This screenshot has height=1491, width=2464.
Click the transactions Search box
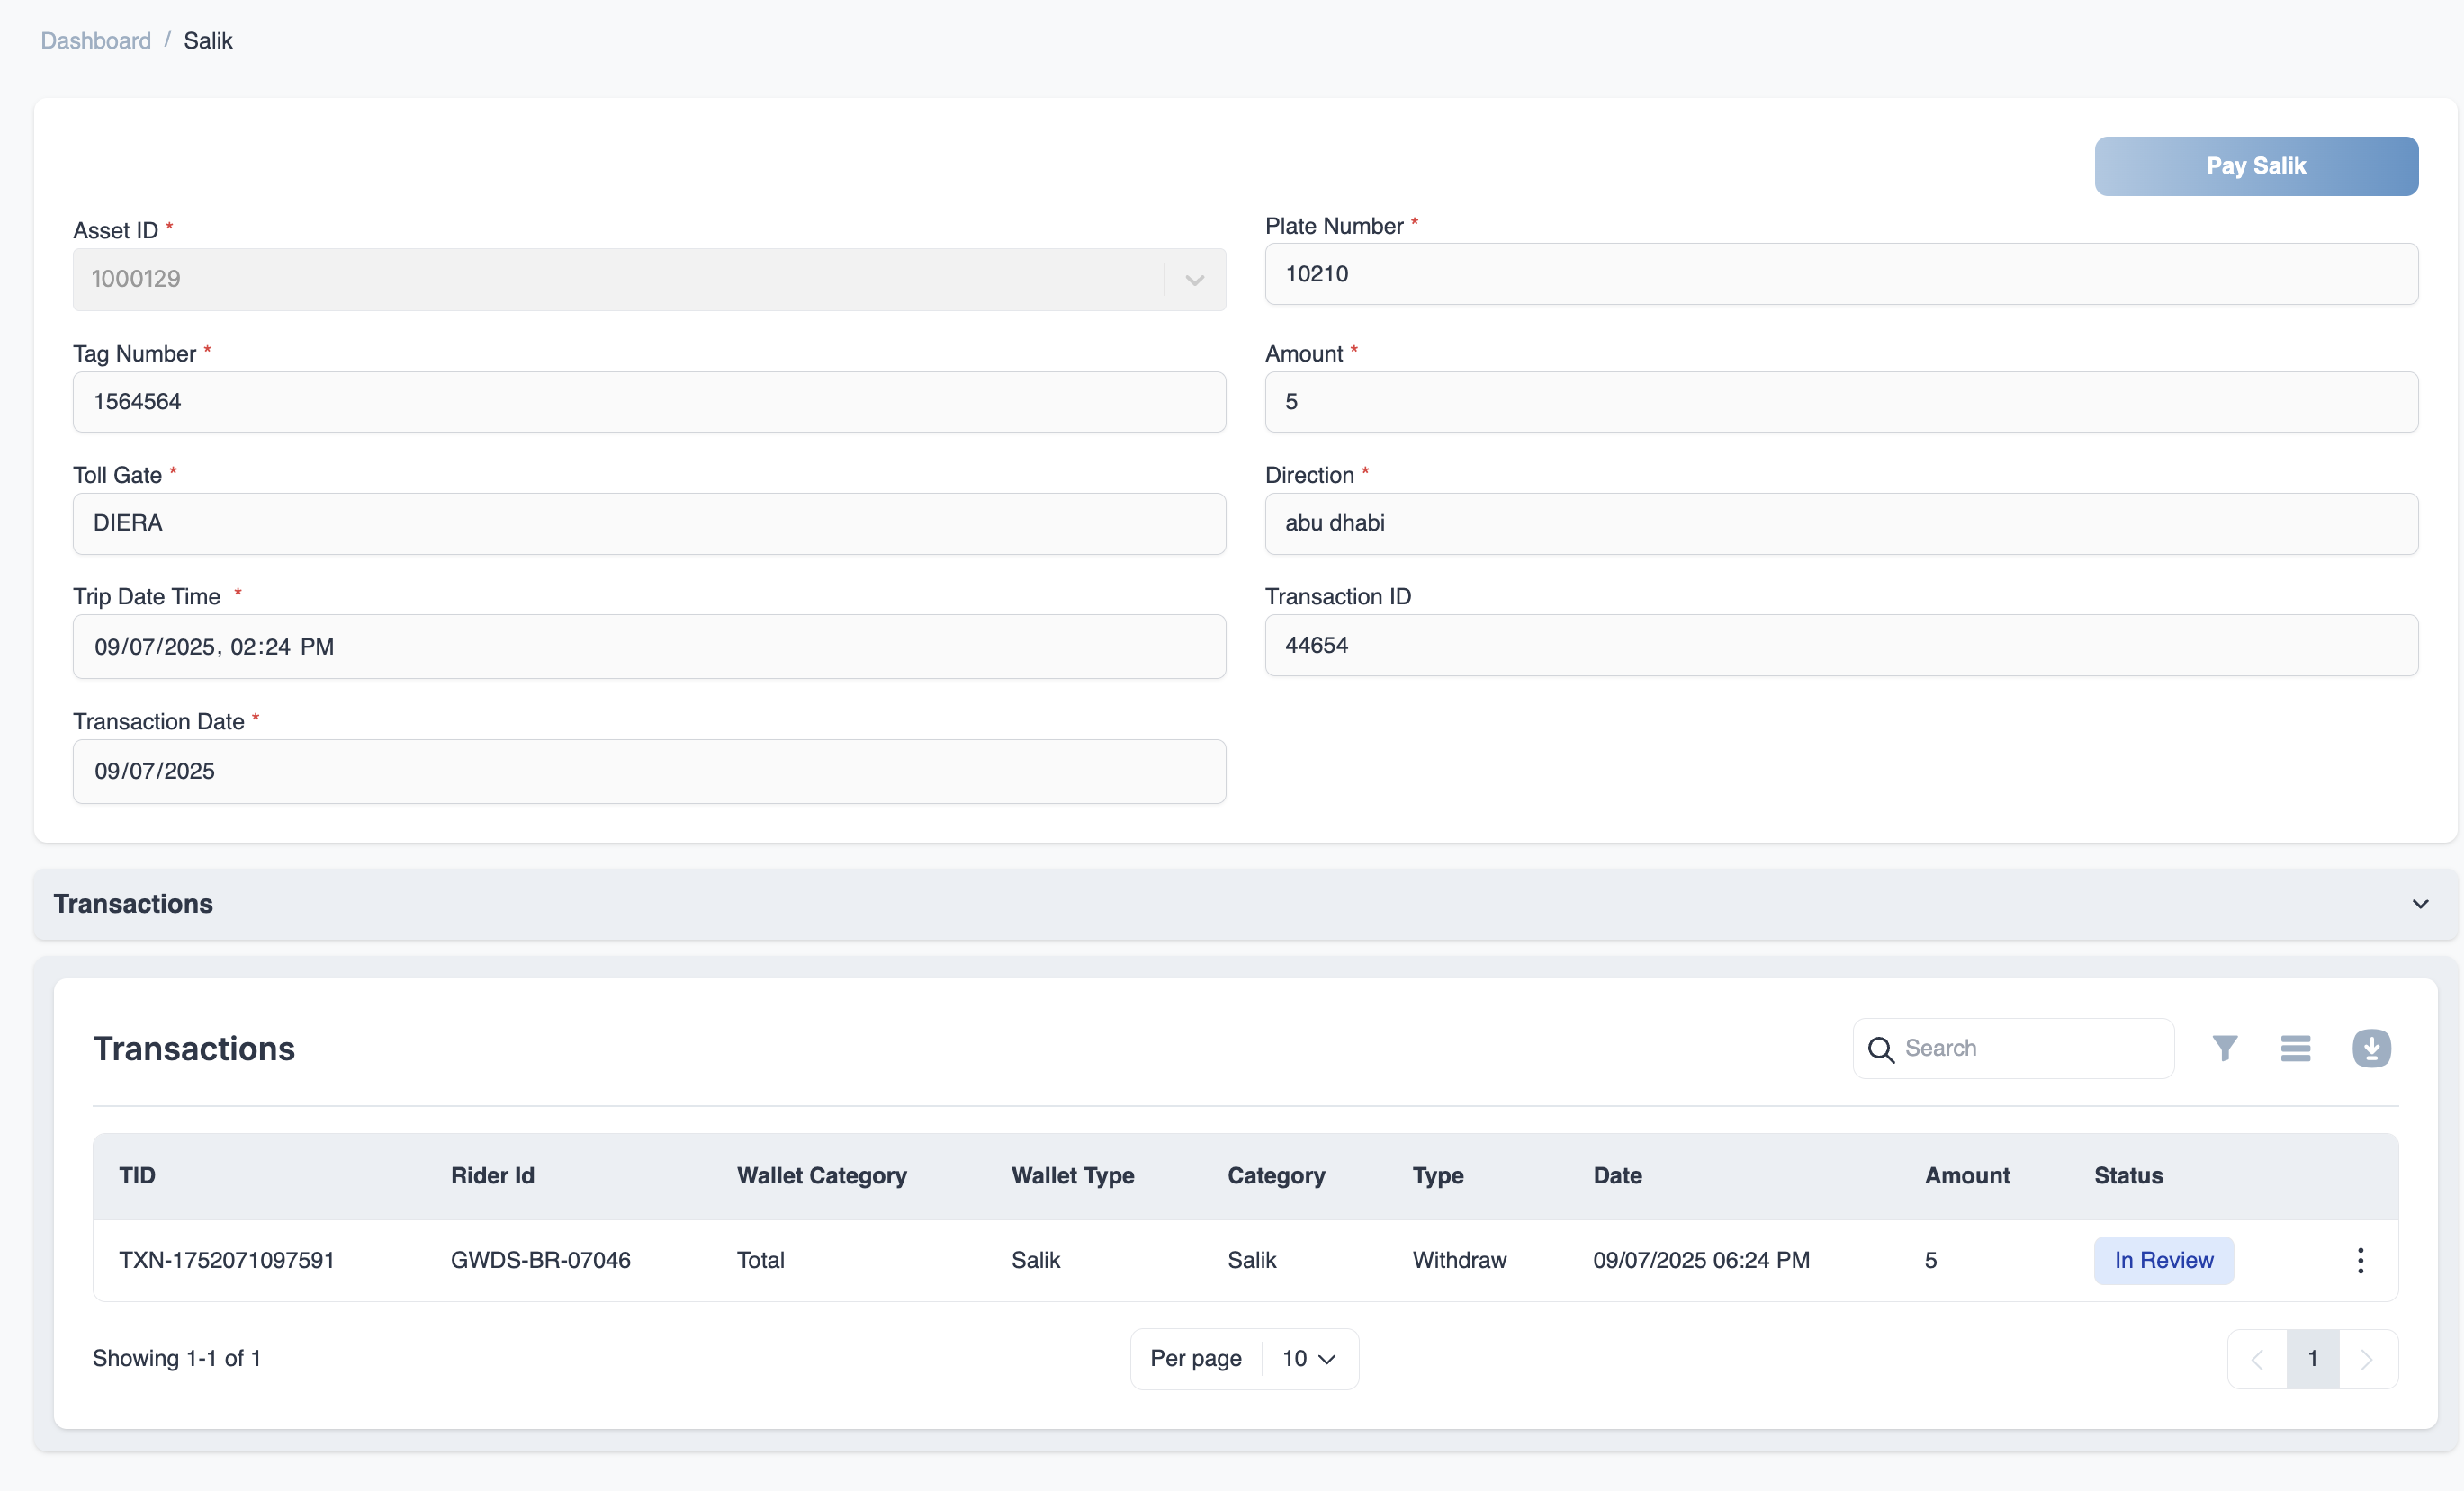(2013, 1049)
